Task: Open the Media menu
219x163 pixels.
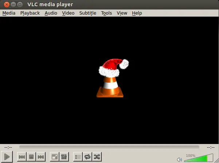Action: 9,13
